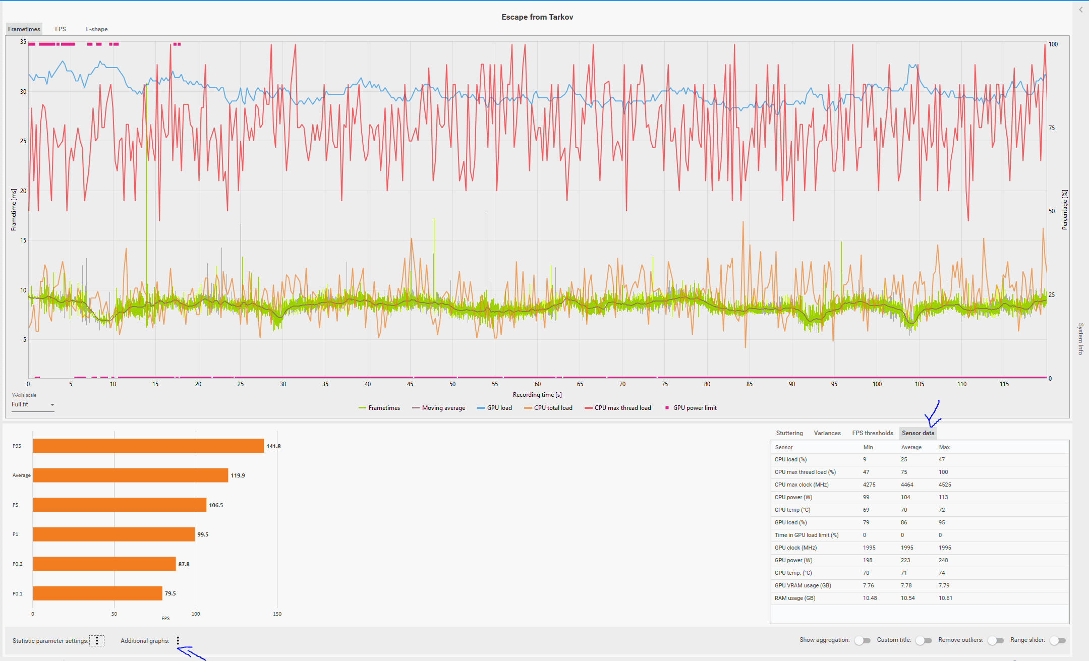
Task: Toggle GPU power limit legend marker
Action: [691, 408]
